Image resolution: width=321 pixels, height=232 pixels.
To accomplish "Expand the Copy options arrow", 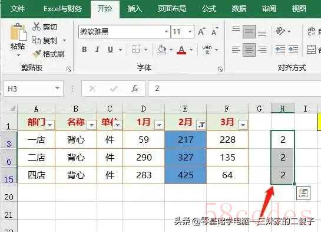I will 64,40.
